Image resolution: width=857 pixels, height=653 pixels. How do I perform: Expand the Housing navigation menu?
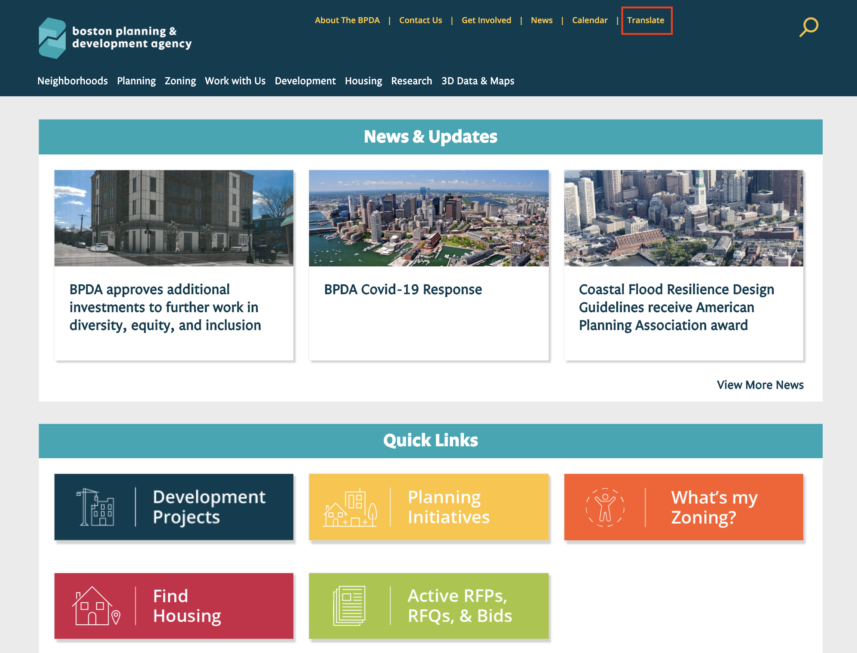[363, 81]
